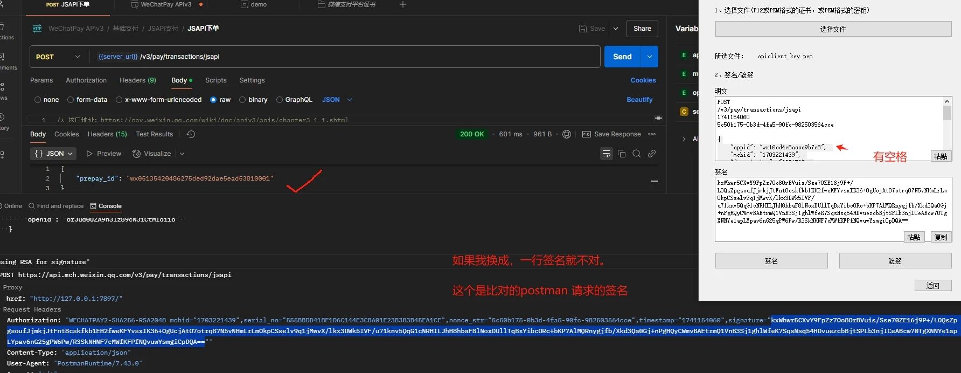961x373 pixels.
Task: Click the Send button
Action: tap(622, 57)
